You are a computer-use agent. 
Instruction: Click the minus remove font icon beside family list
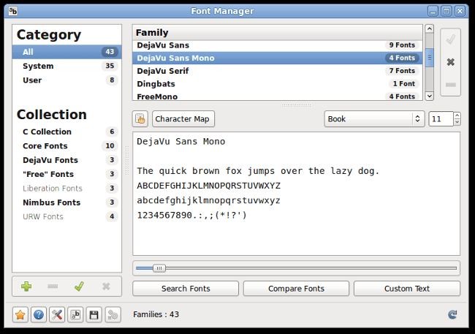pyautogui.click(x=450, y=85)
